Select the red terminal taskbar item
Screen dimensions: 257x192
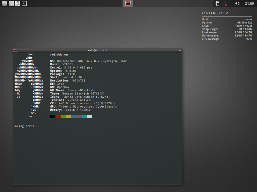[128, 3]
